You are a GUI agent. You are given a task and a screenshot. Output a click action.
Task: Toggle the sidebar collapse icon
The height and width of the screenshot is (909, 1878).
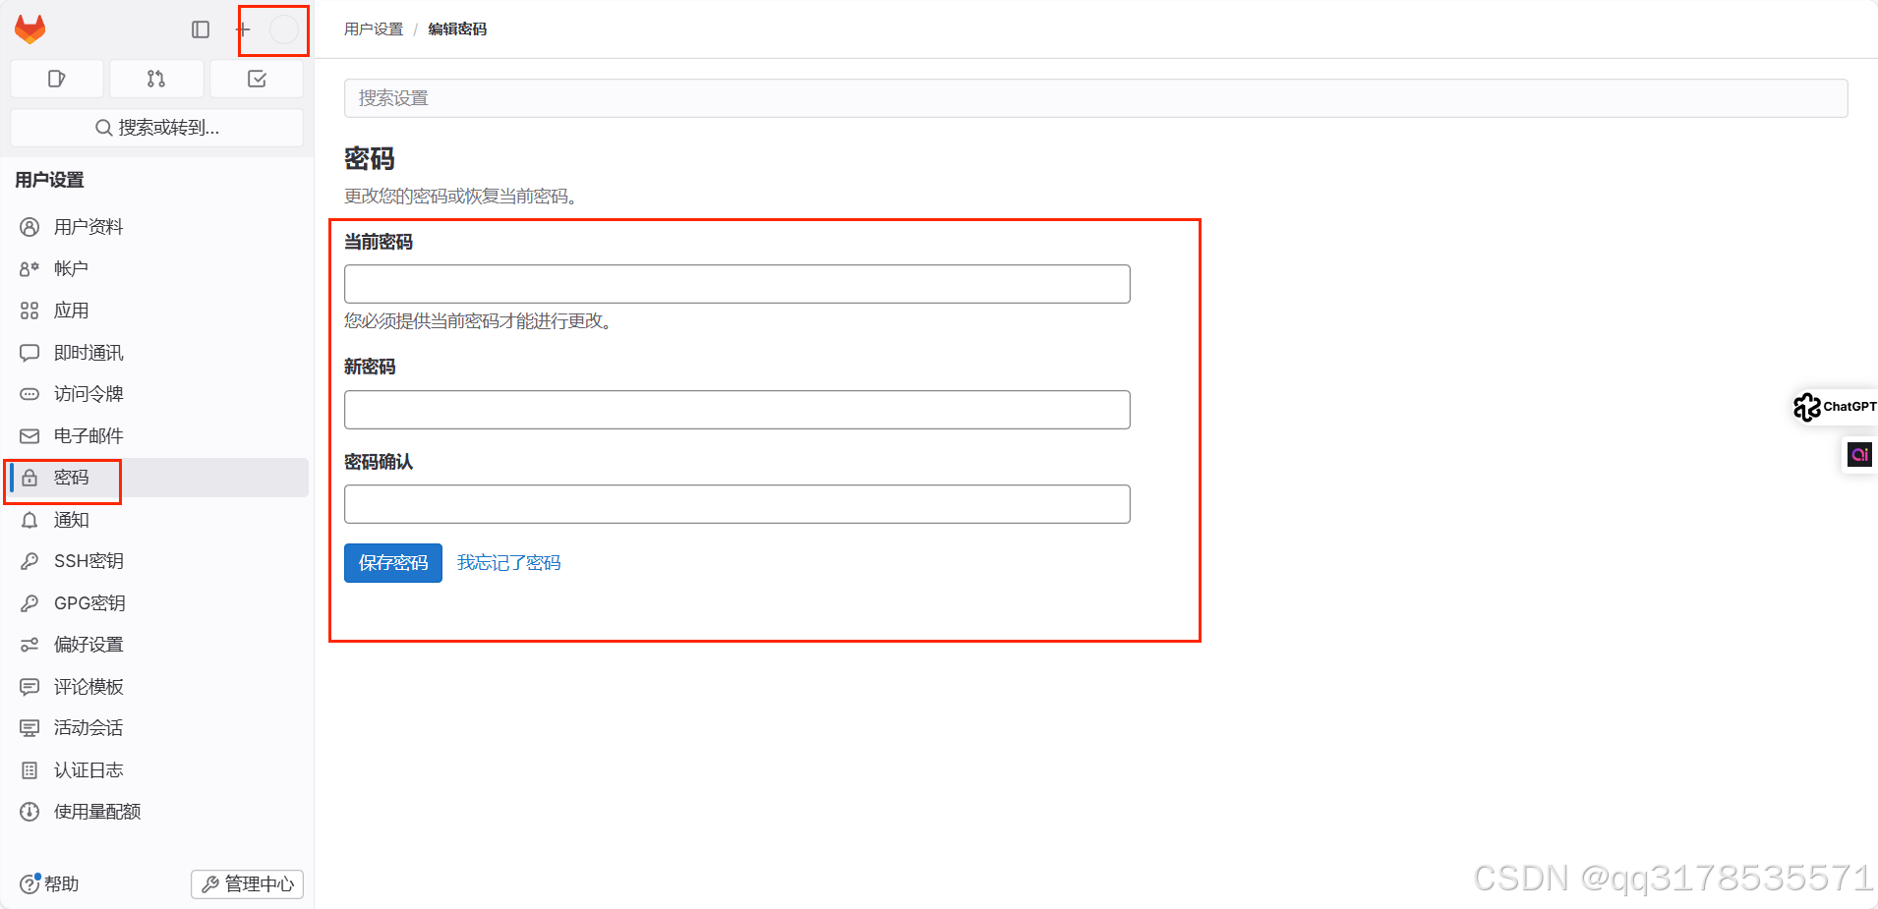(x=201, y=29)
